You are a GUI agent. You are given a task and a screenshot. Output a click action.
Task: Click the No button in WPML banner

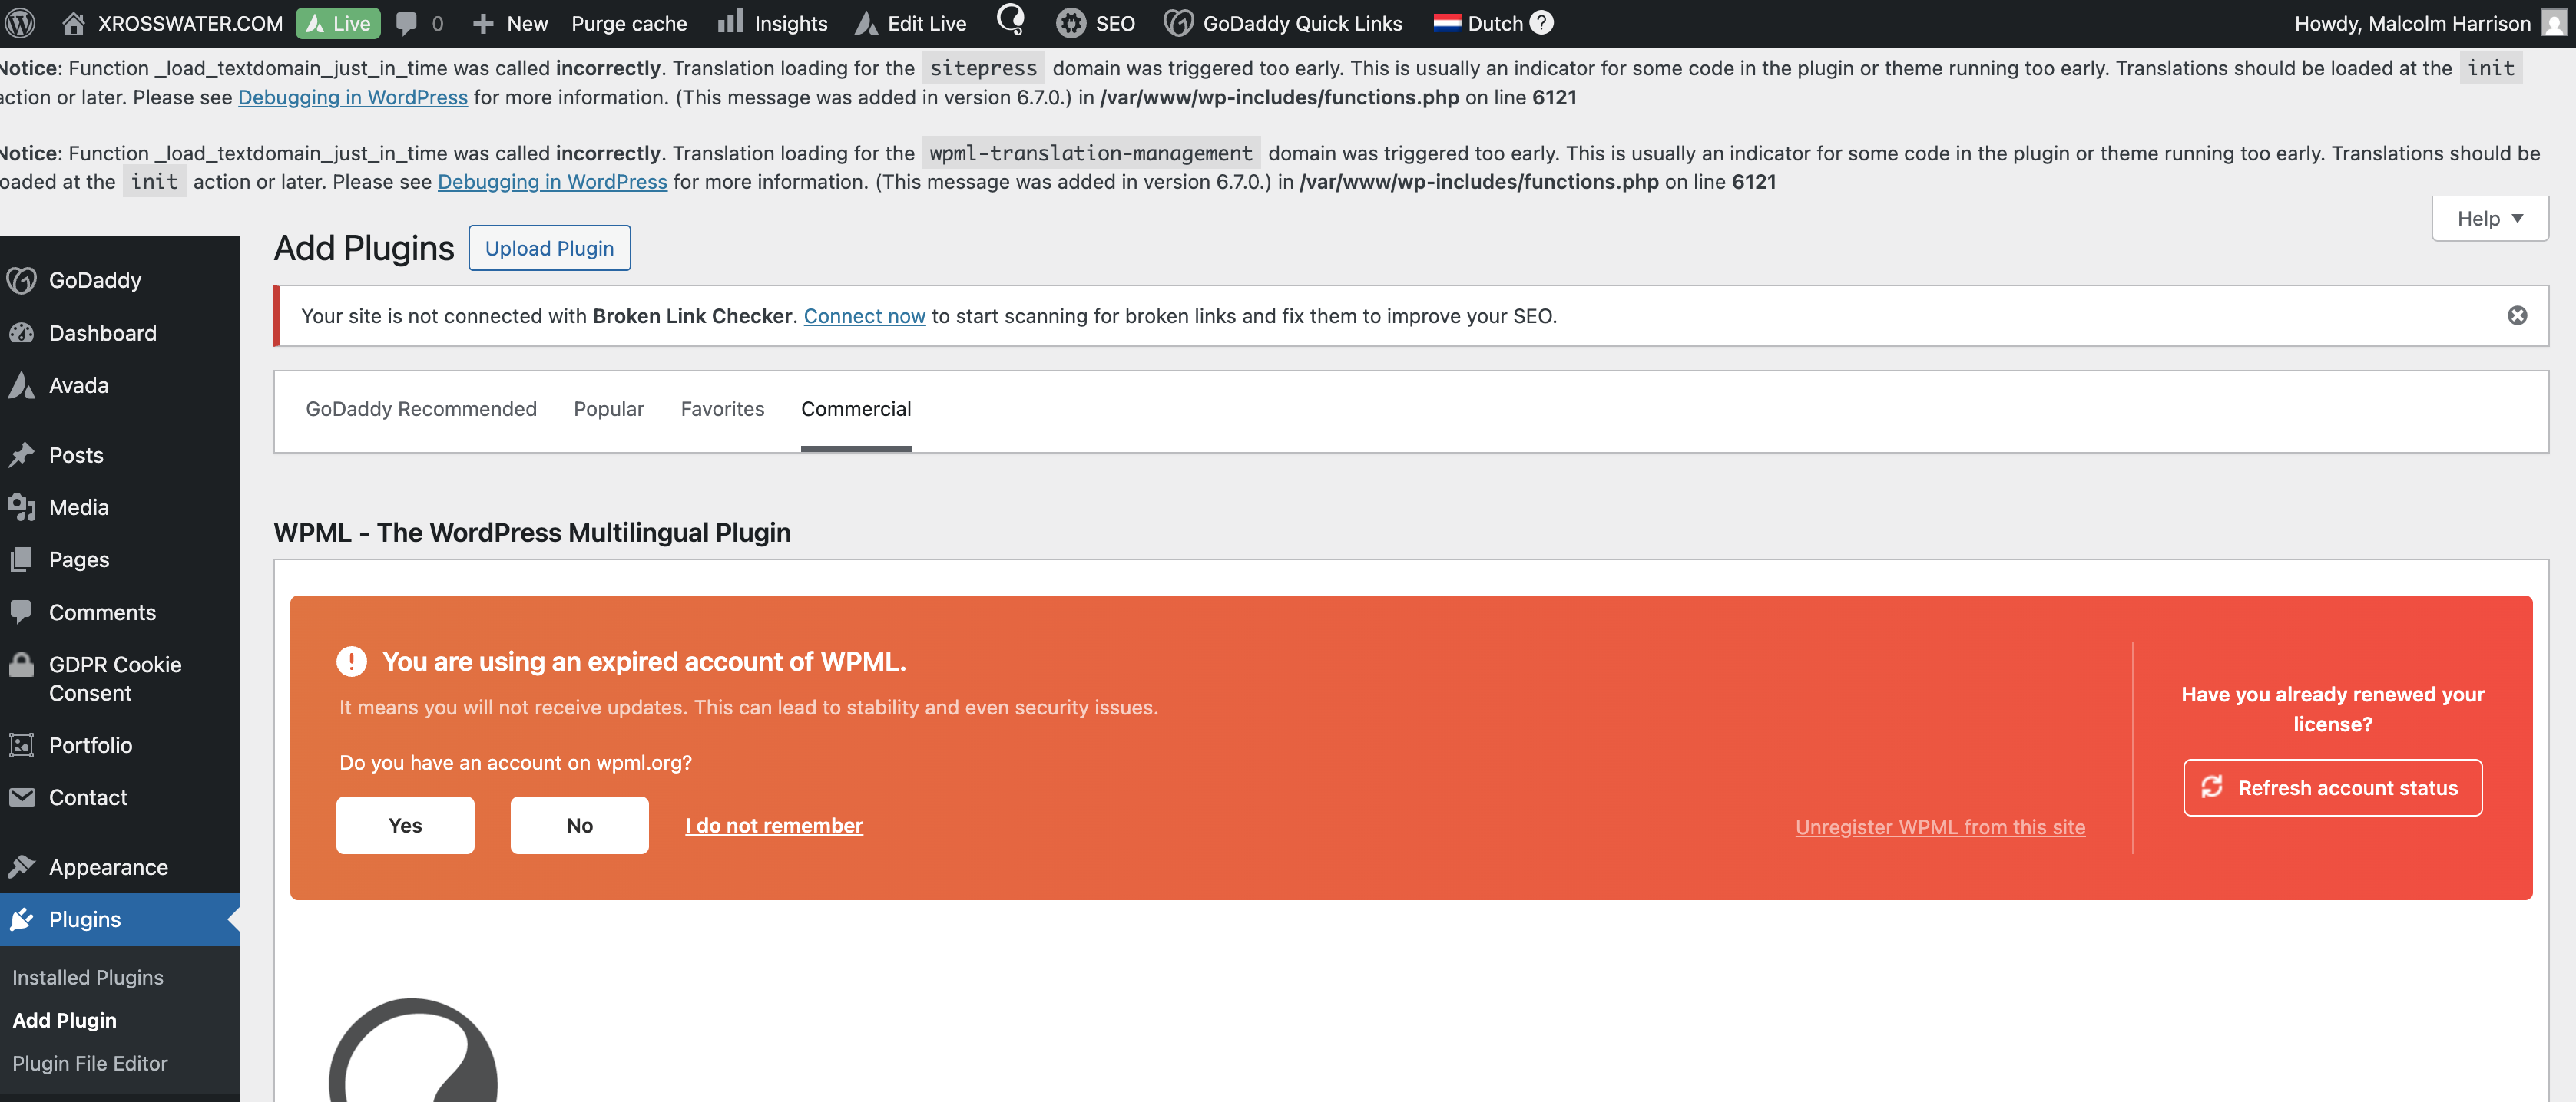[579, 825]
